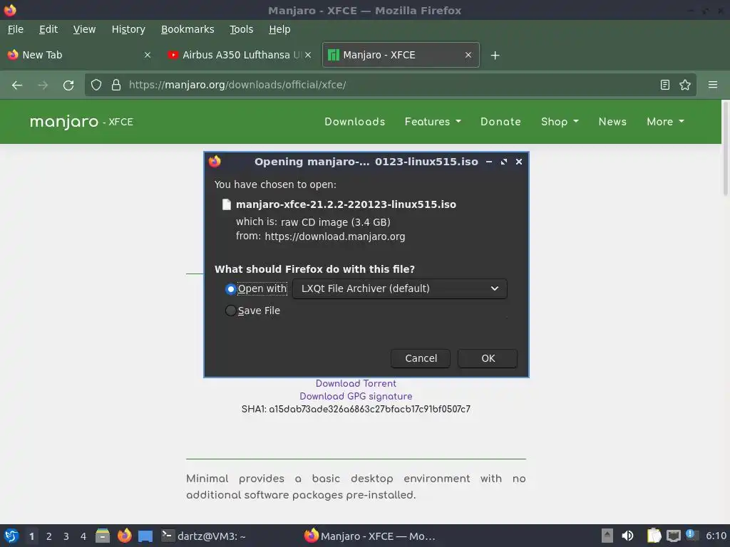Viewport: 730px width, 547px height.
Task: Open the LXQt start menu icon
Action: pos(11,536)
